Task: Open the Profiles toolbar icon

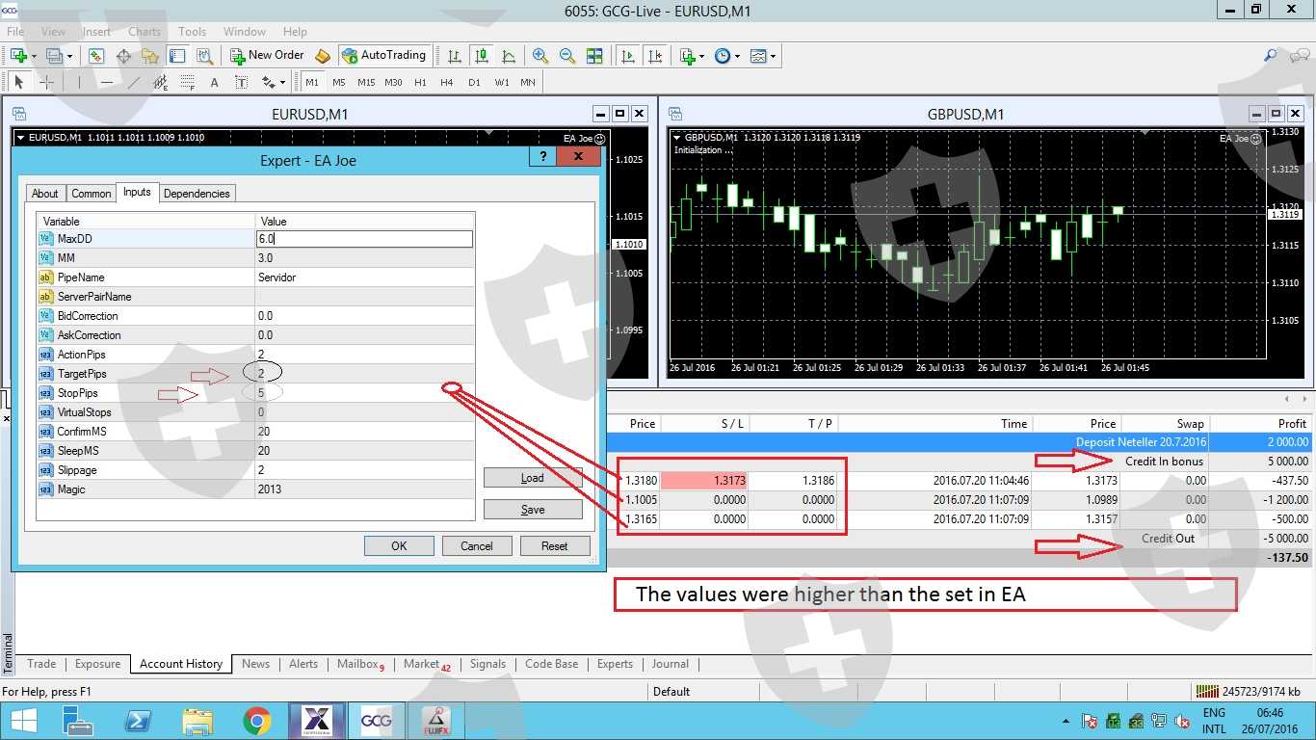Action: pyautogui.click(x=53, y=56)
